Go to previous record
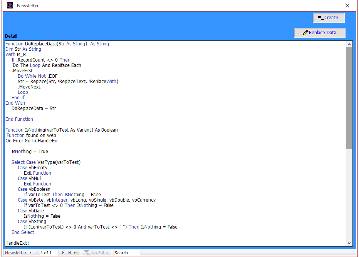 (37, 253)
